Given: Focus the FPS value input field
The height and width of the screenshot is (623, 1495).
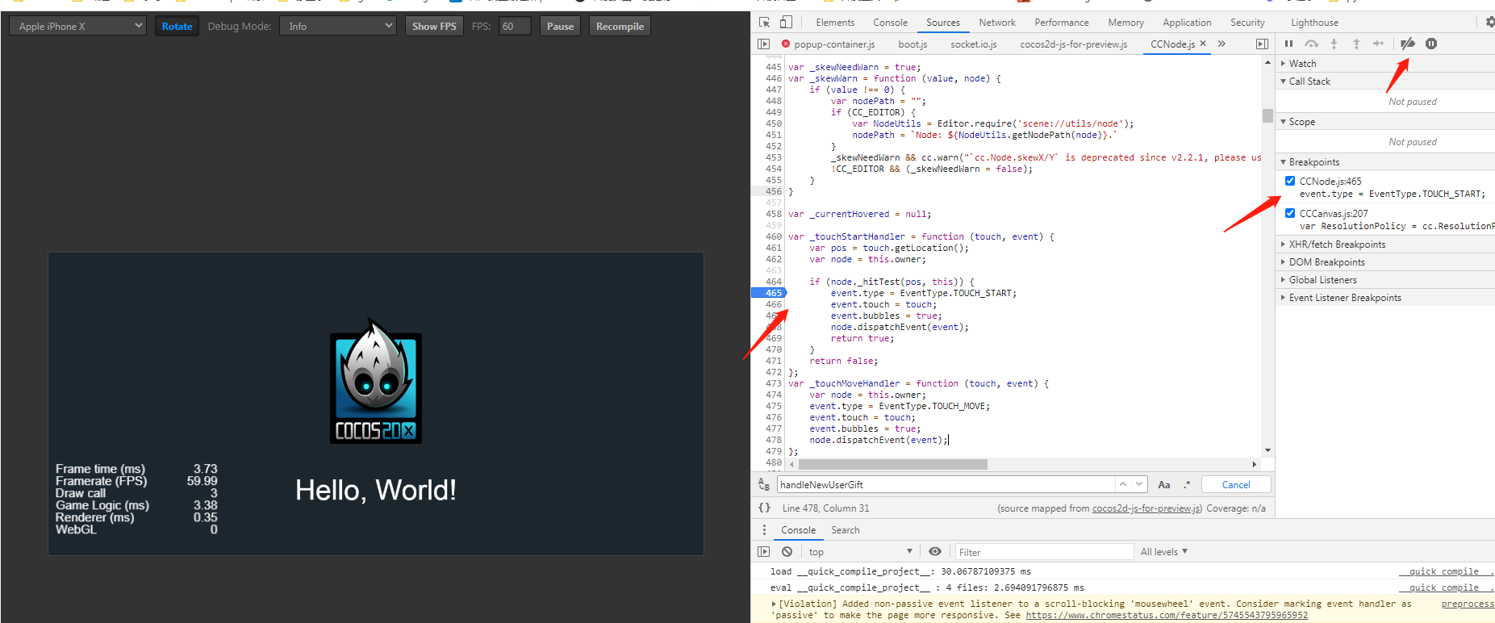Looking at the screenshot, I should [515, 26].
